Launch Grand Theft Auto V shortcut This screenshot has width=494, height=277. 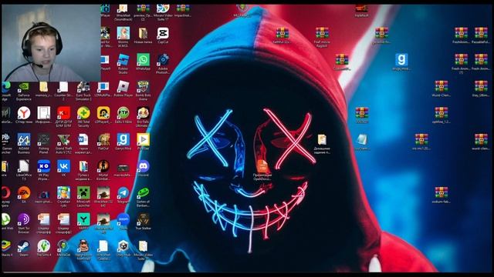63,140
